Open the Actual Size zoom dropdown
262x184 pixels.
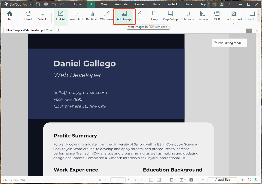(222, 180)
